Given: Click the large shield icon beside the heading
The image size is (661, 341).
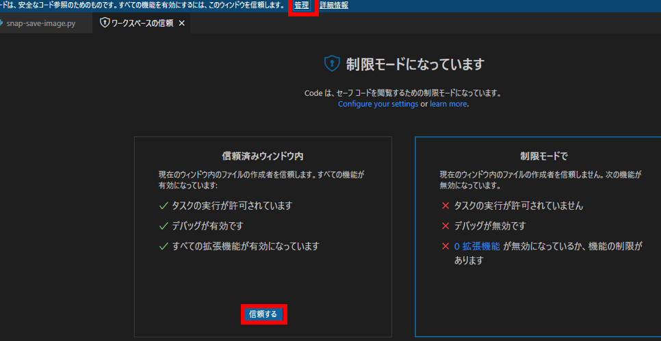Looking at the screenshot, I should [x=332, y=64].
